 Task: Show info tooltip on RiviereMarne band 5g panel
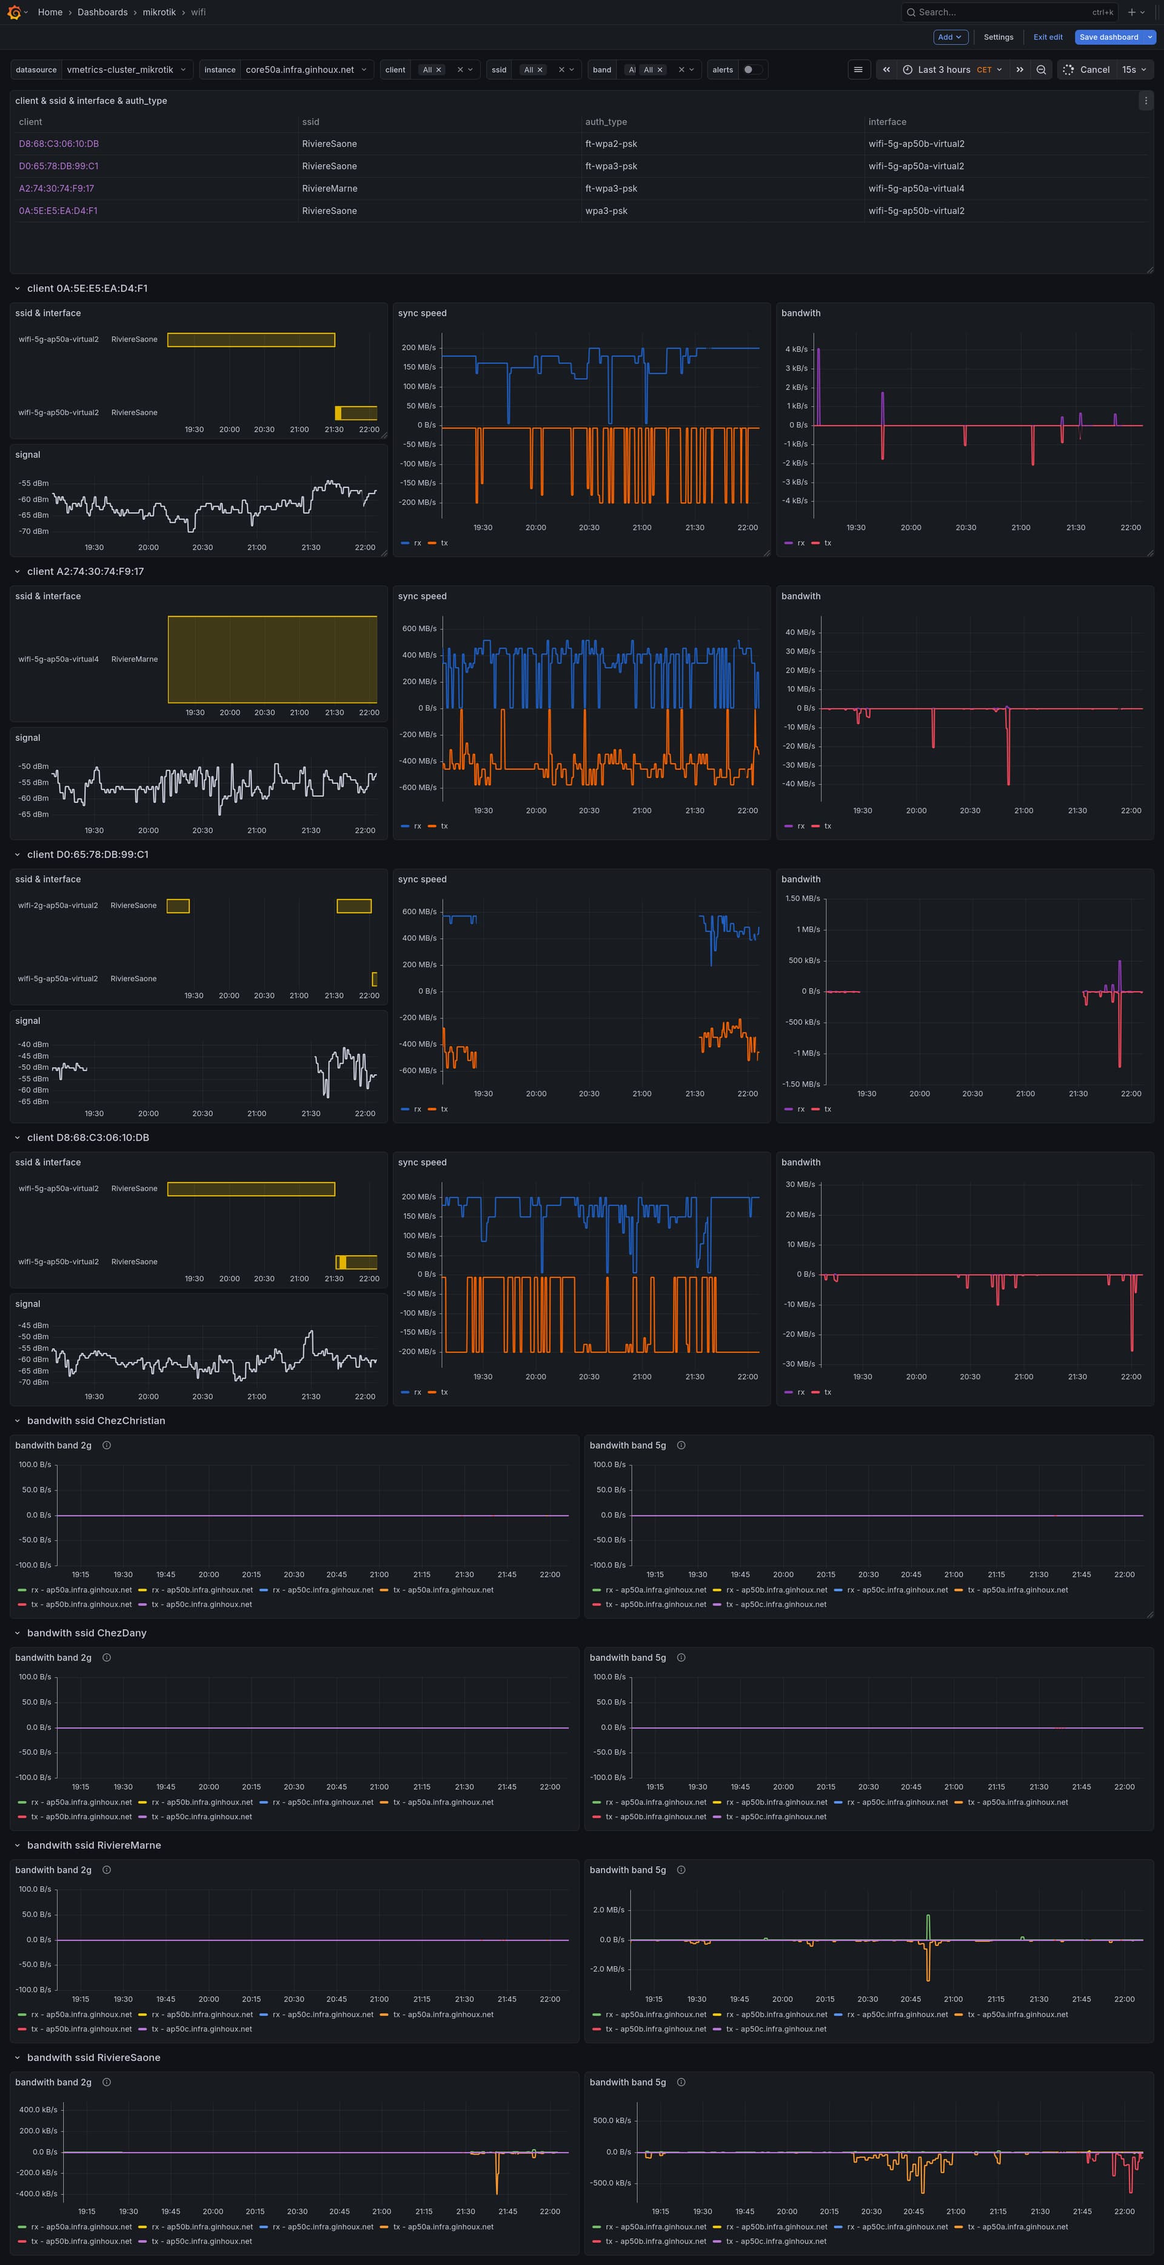[x=681, y=1870]
